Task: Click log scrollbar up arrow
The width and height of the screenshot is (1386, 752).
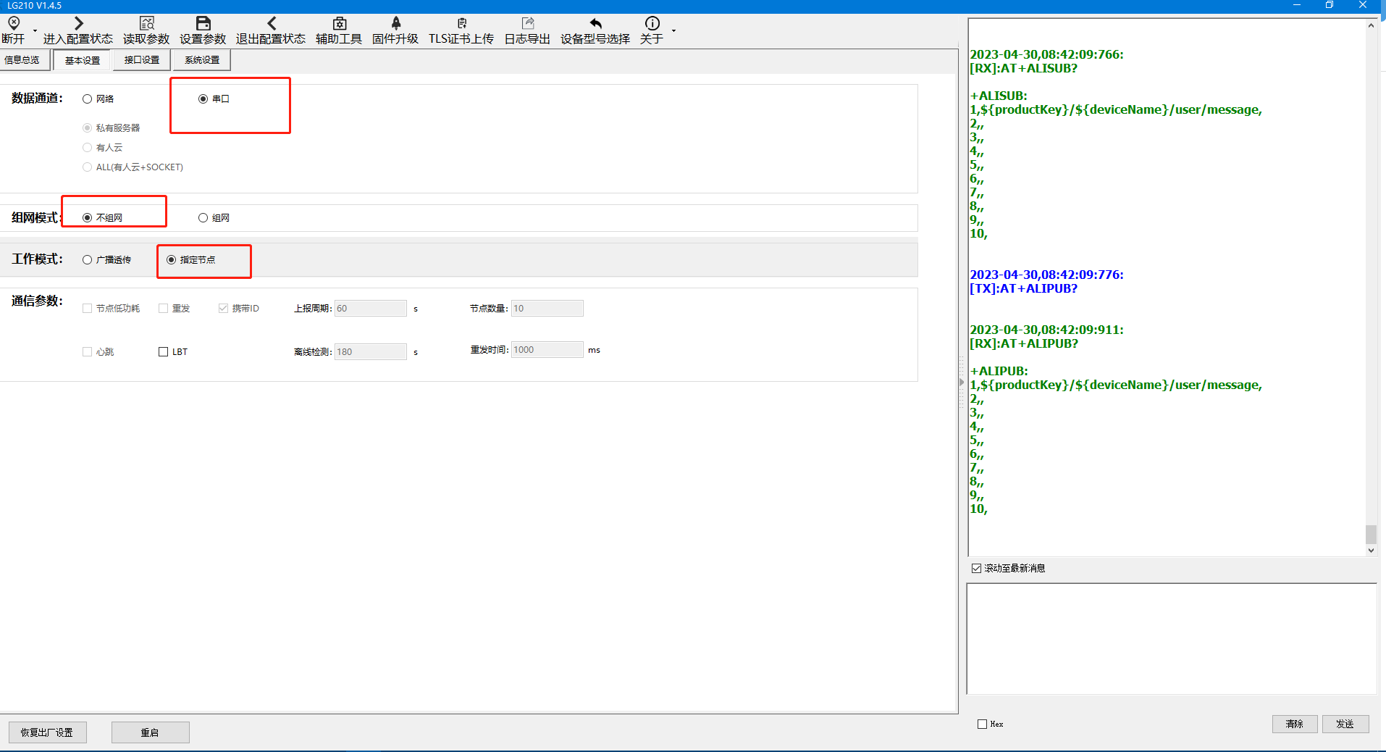Action: pos(1371,25)
